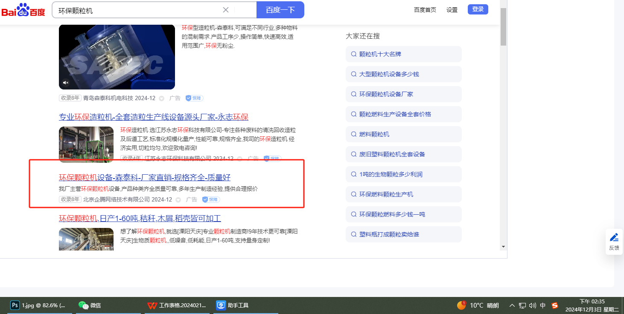Open the WPS 工作表格 taskbar item
Image resolution: width=624 pixels, height=314 pixels.
(177, 305)
